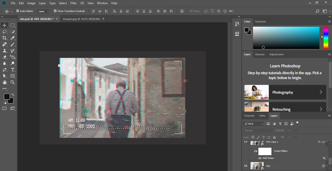
Task: Click the type layer filter icon
Action: [280, 124]
